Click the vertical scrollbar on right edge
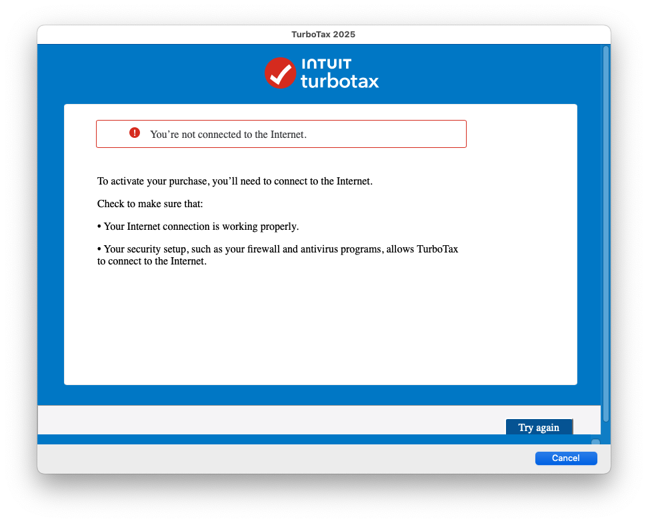This screenshot has width=648, height=523. tap(606, 234)
